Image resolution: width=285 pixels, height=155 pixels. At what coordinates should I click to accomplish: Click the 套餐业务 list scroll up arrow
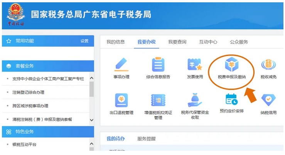92,78
